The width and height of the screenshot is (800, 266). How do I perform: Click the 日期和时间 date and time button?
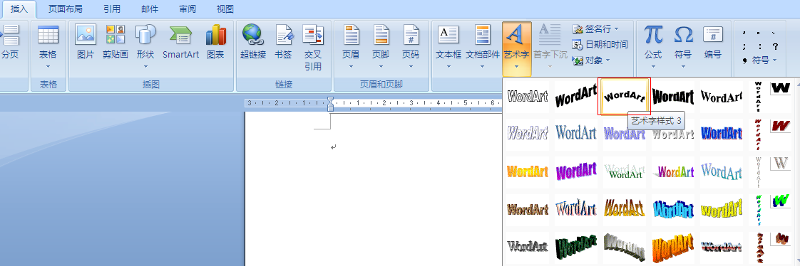pos(600,44)
